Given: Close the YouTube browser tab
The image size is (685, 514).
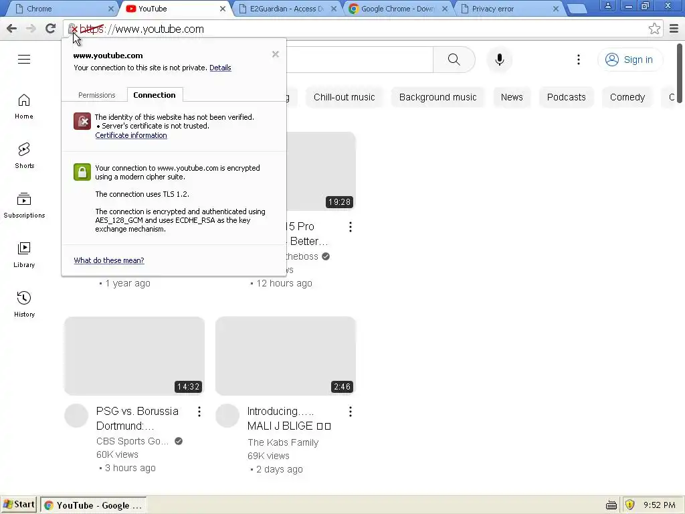Looking at the screenshot, I should pos(222,9).
